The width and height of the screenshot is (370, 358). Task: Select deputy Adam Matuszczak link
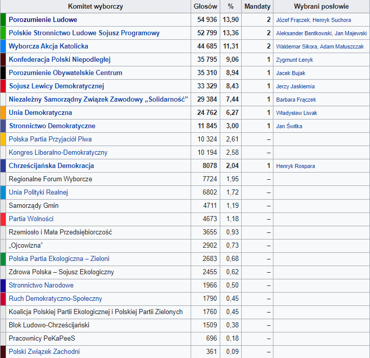coord(341,46)
